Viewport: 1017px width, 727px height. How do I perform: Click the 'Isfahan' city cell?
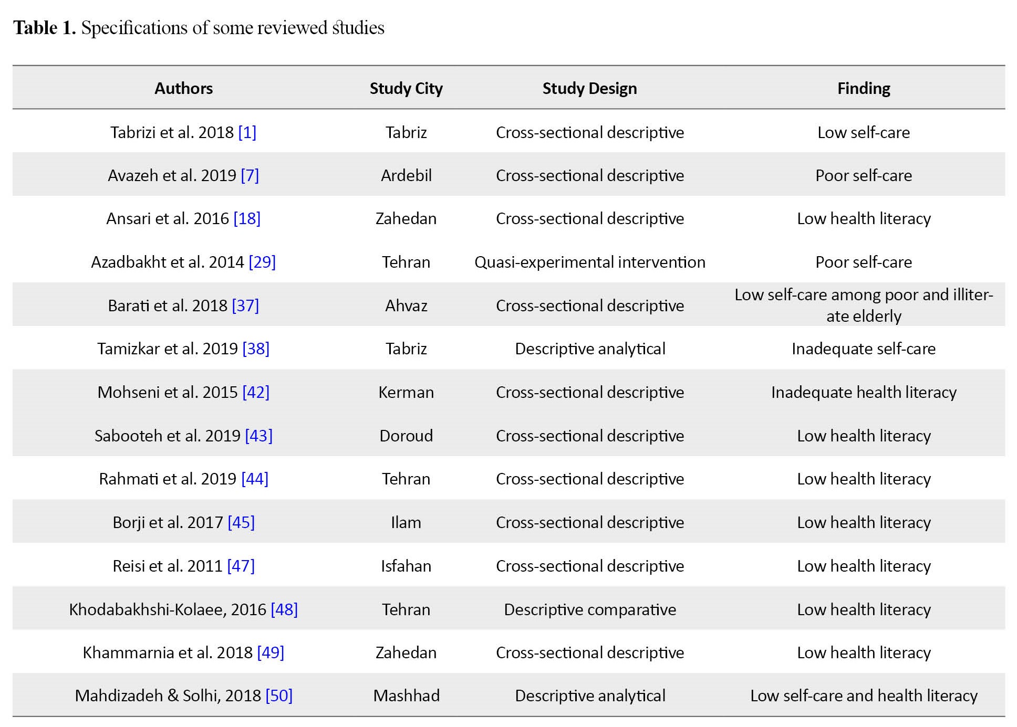click(x=406, y=566)
